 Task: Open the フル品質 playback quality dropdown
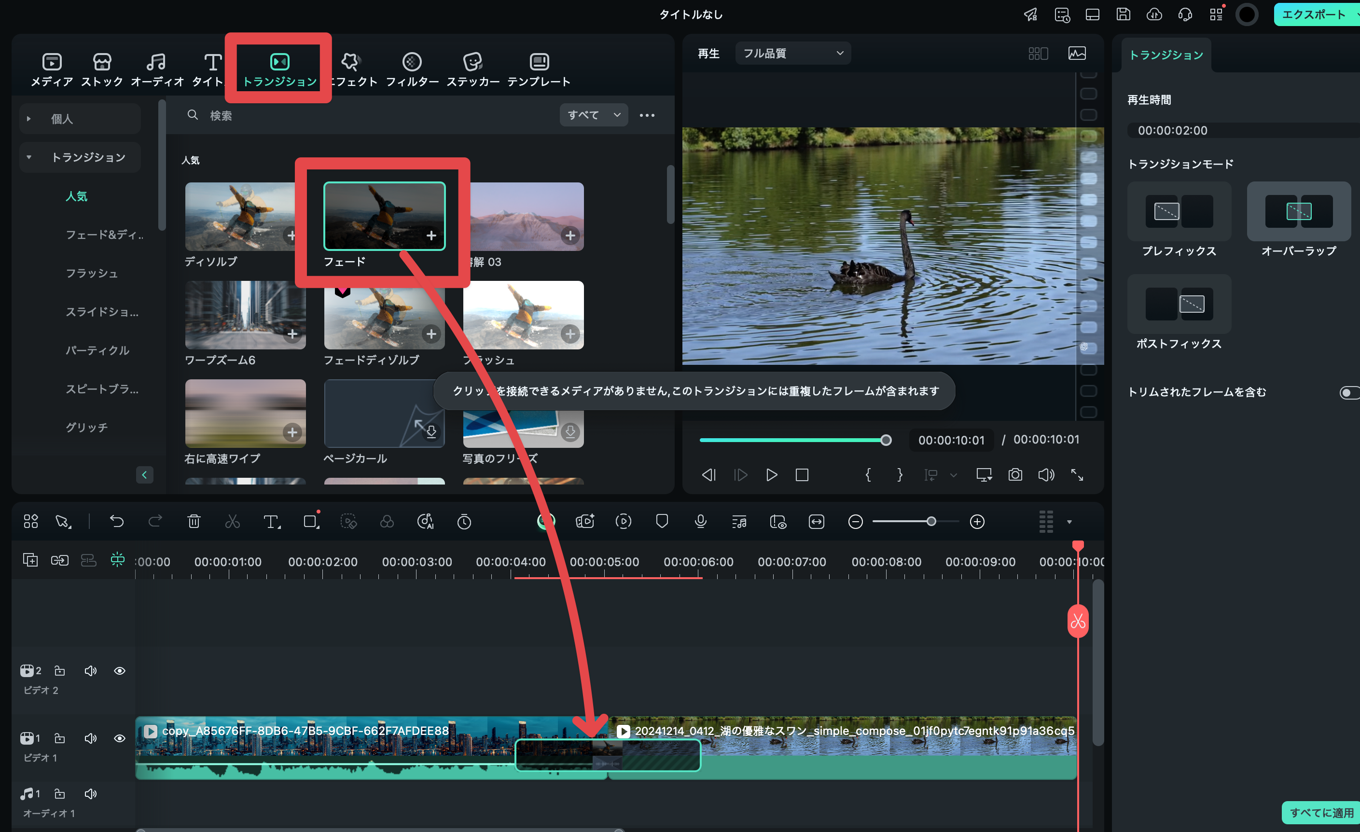pos(792,53)
